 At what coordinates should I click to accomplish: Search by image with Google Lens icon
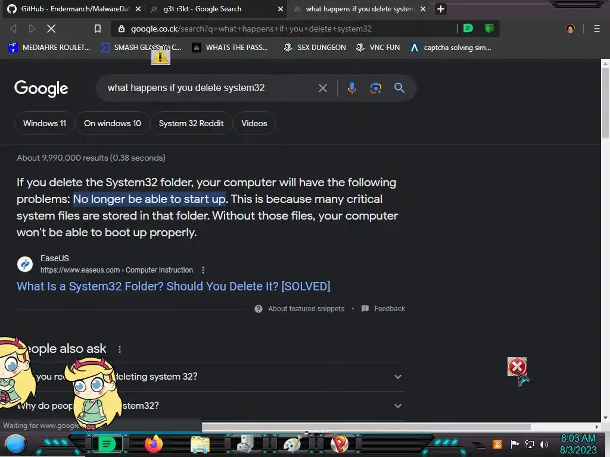[375, 88]
